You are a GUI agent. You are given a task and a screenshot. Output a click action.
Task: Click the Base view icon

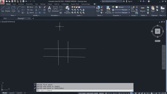163,9
